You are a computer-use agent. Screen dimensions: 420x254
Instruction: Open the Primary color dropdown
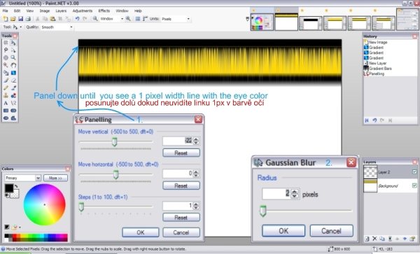coord(23,178)
